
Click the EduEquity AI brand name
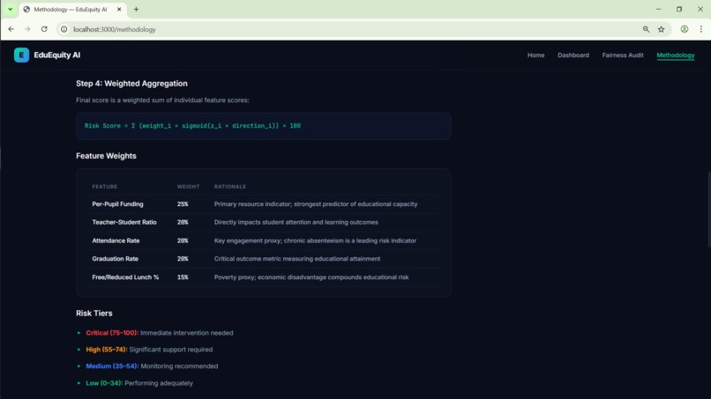coord(56,55)
